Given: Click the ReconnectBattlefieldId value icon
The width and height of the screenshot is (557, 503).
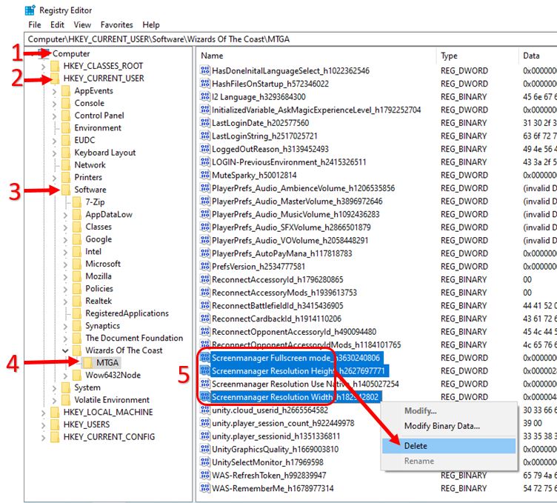Looking at the screenshot, I should (205, 305).
